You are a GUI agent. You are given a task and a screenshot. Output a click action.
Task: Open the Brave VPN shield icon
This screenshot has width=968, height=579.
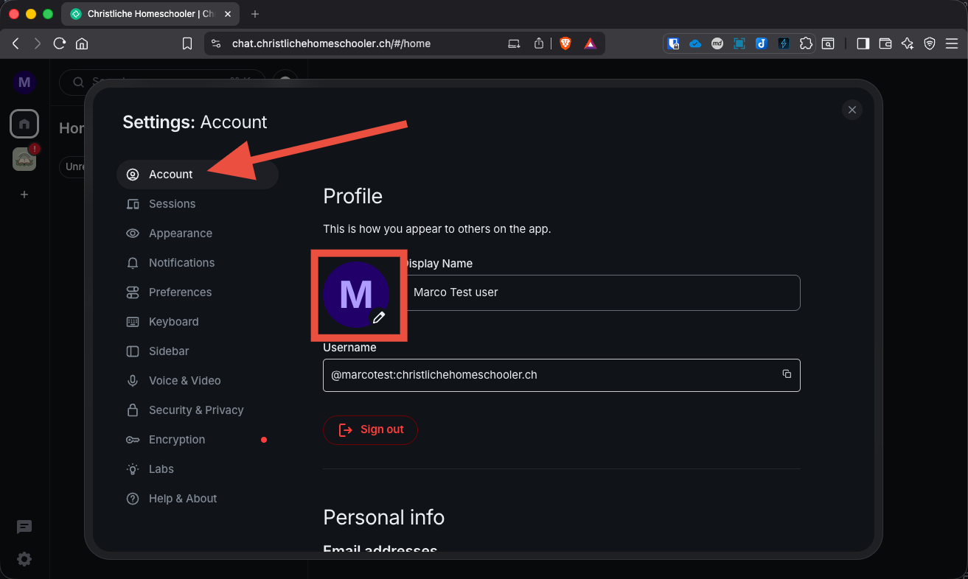click(930, 43)
